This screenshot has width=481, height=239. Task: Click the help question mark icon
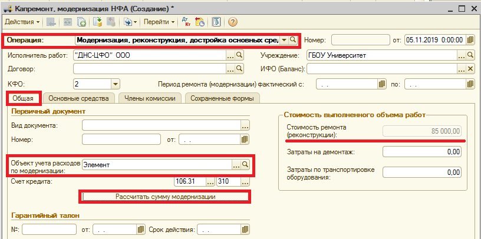click(x=232, y=22)
